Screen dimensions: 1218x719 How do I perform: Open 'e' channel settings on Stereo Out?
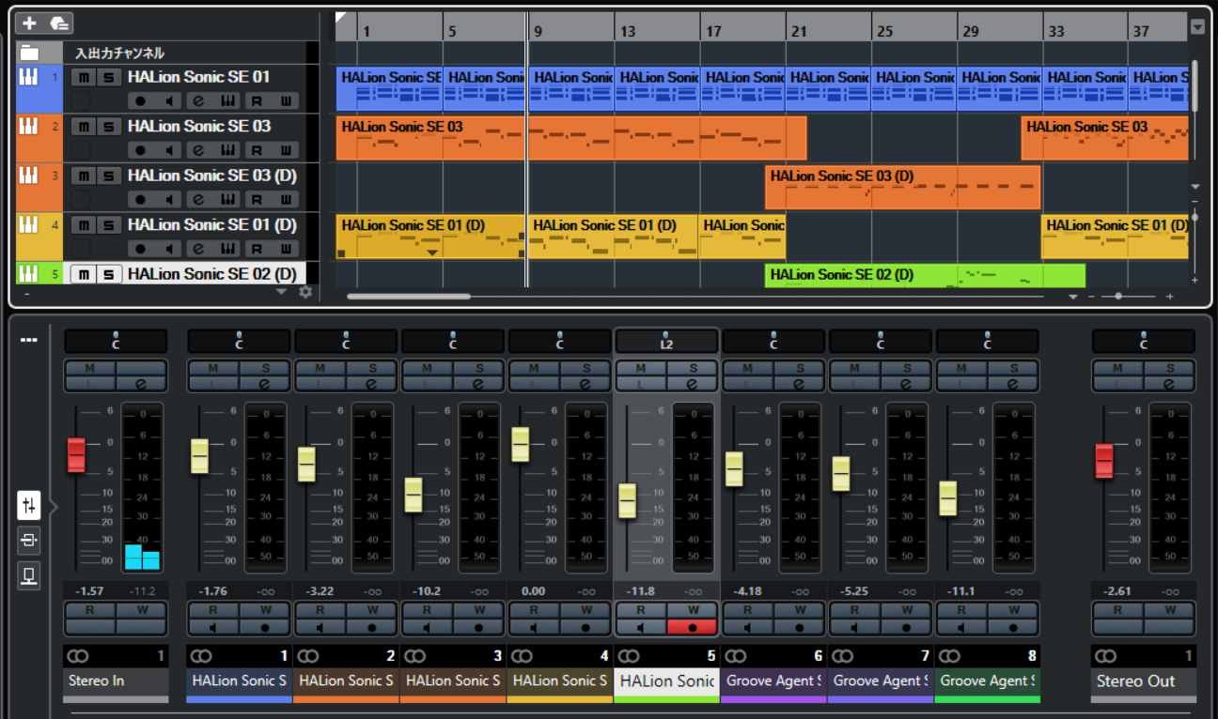coord(1169,384)
